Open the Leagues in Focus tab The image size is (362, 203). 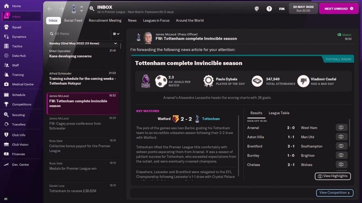[x=156, y=20]
